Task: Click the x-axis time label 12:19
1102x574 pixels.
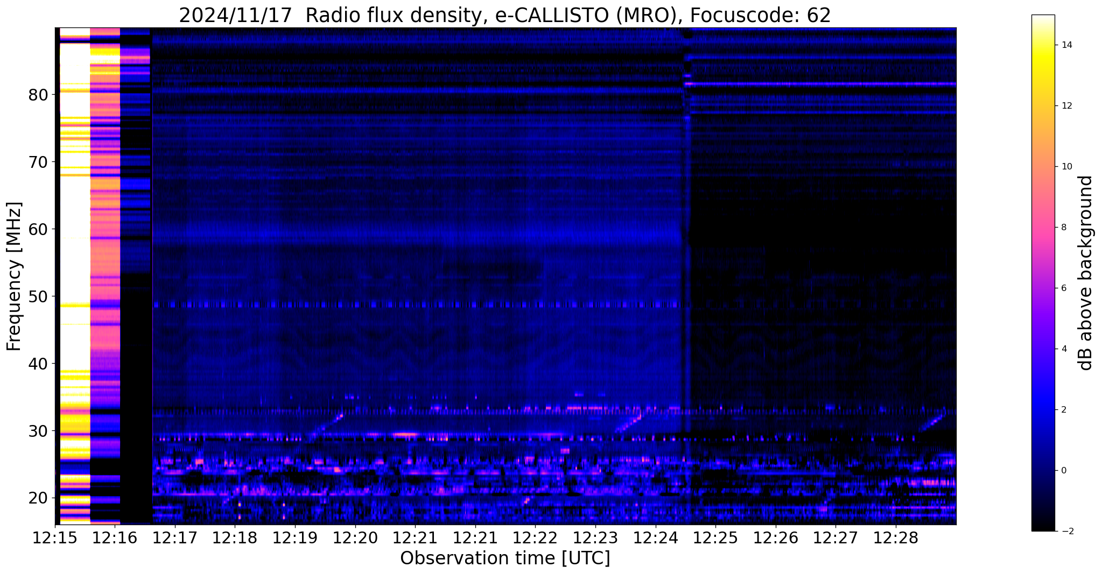Action: coord(295,538)
